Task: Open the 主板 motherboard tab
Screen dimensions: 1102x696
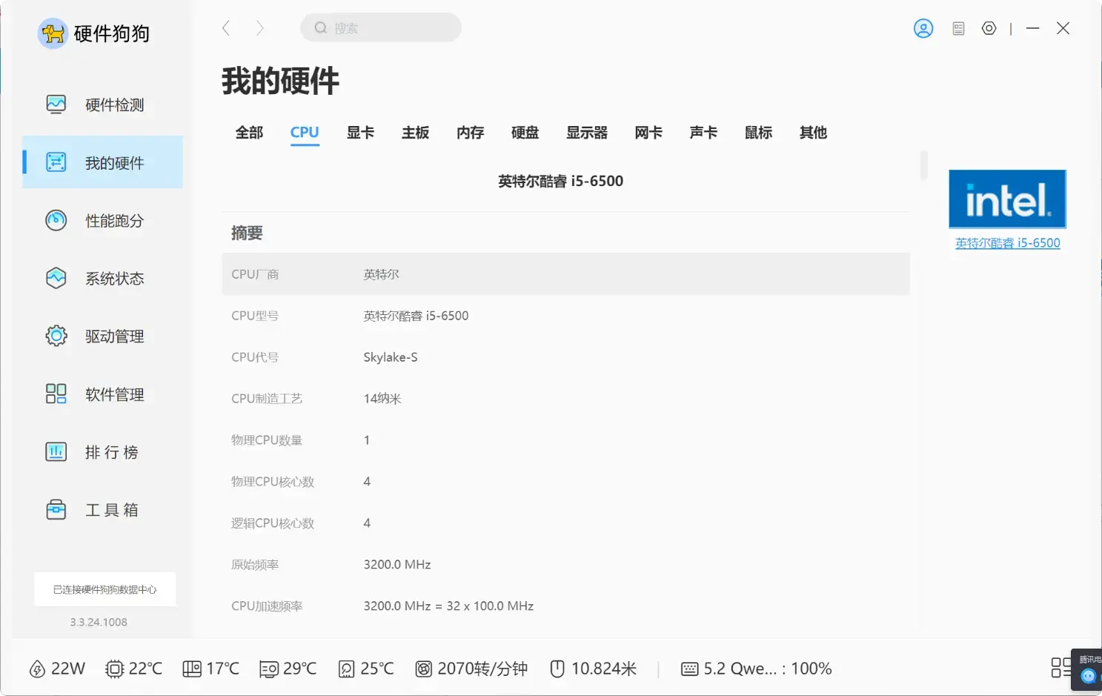Action: [x=415, y=133]
